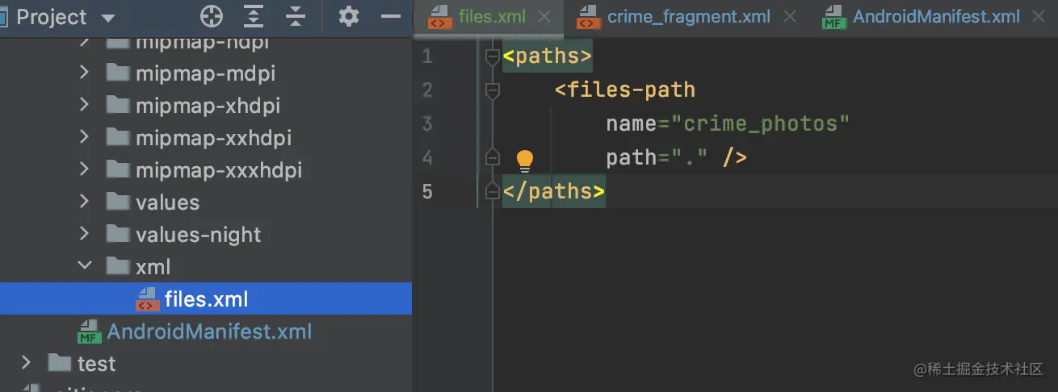Viewport: 1058px width, 392px height.
Task: Click the path attribute on line 4
Action: 632,157
